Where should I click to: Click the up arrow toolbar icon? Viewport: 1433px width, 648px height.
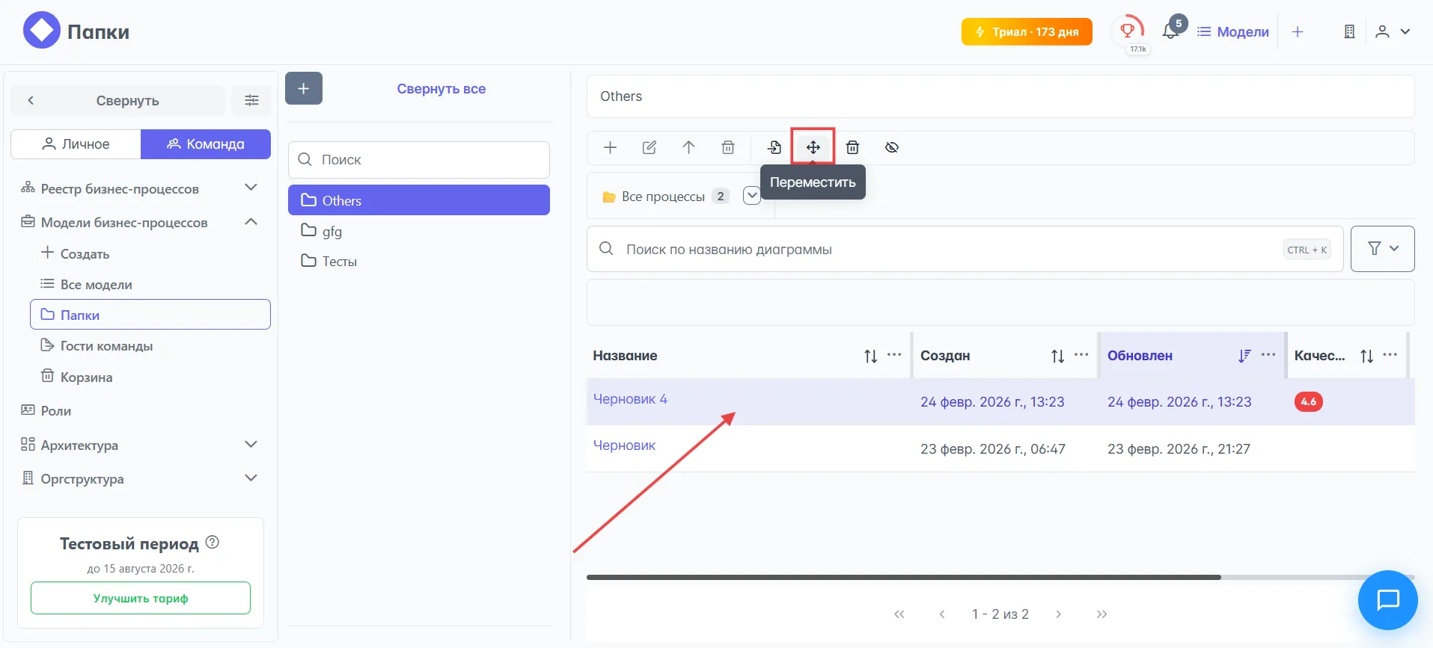[688, 147]
